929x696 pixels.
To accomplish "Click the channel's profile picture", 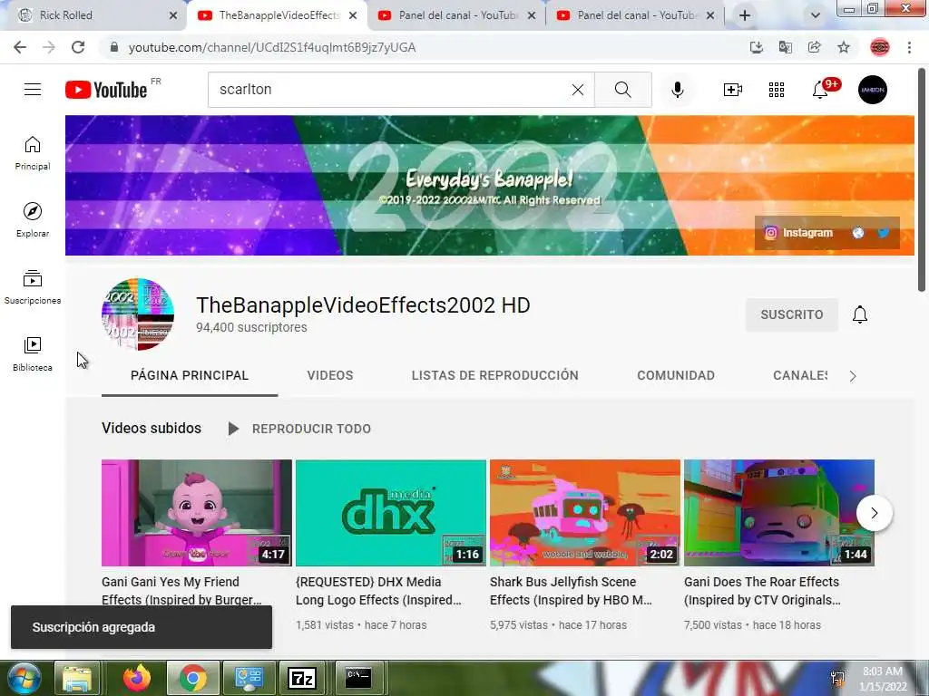I will [138, 314].
